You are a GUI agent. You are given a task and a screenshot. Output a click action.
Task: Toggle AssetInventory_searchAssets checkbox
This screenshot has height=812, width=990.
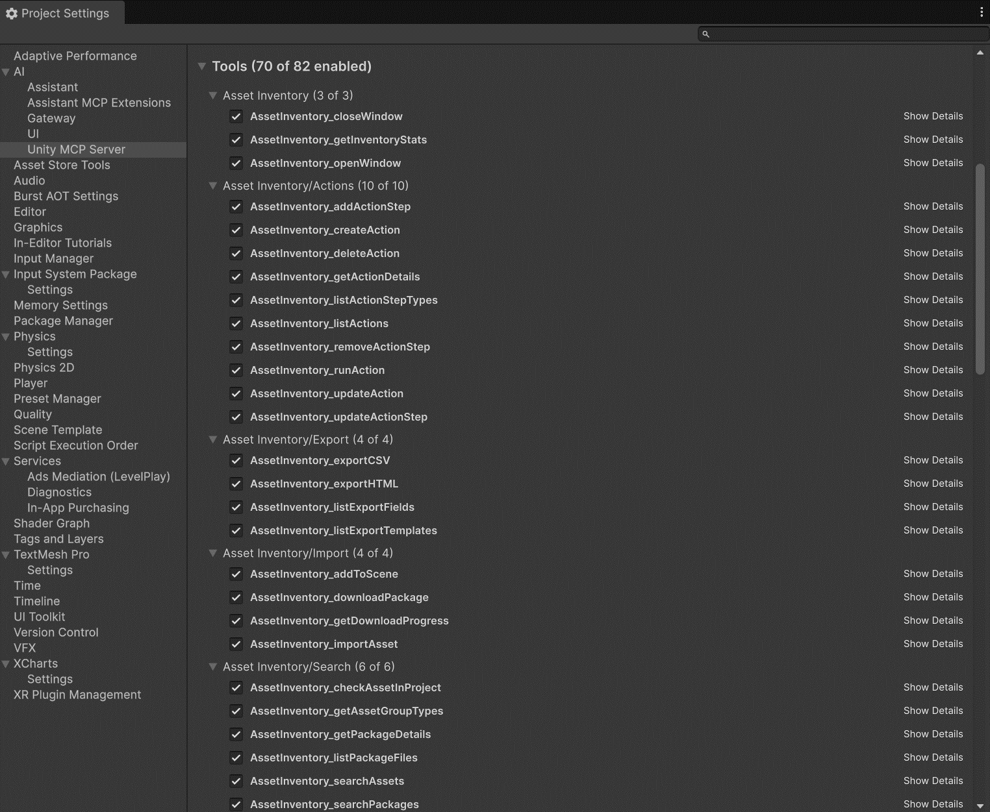pos(236,781)
